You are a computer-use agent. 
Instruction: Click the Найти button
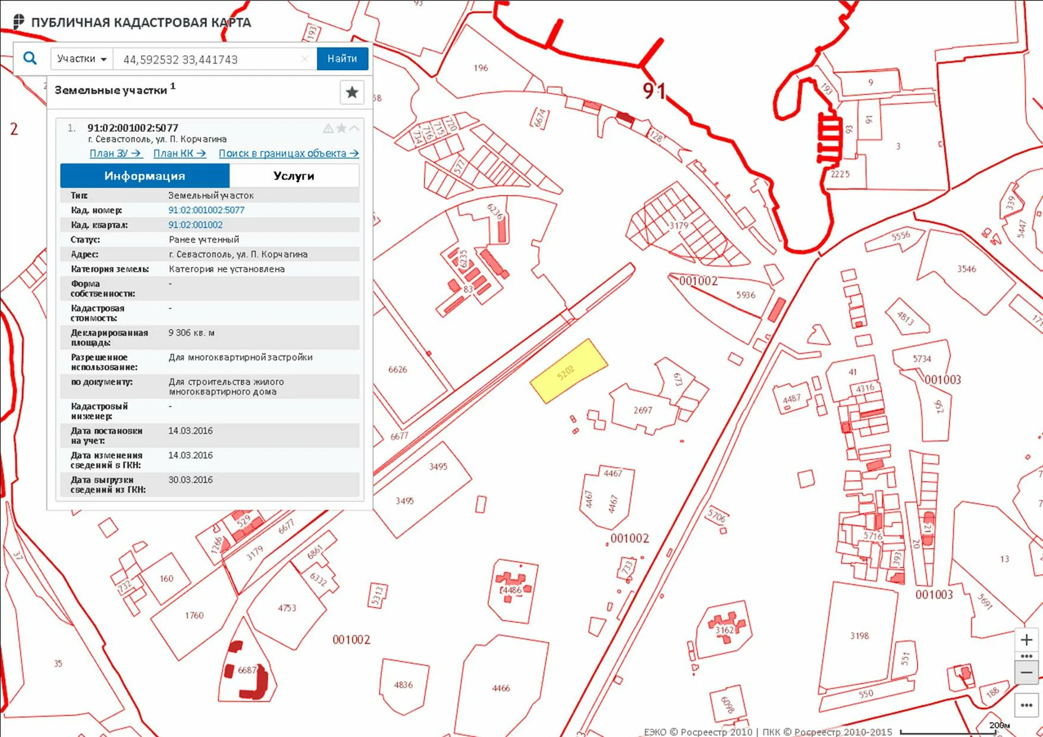click(343, 59)
